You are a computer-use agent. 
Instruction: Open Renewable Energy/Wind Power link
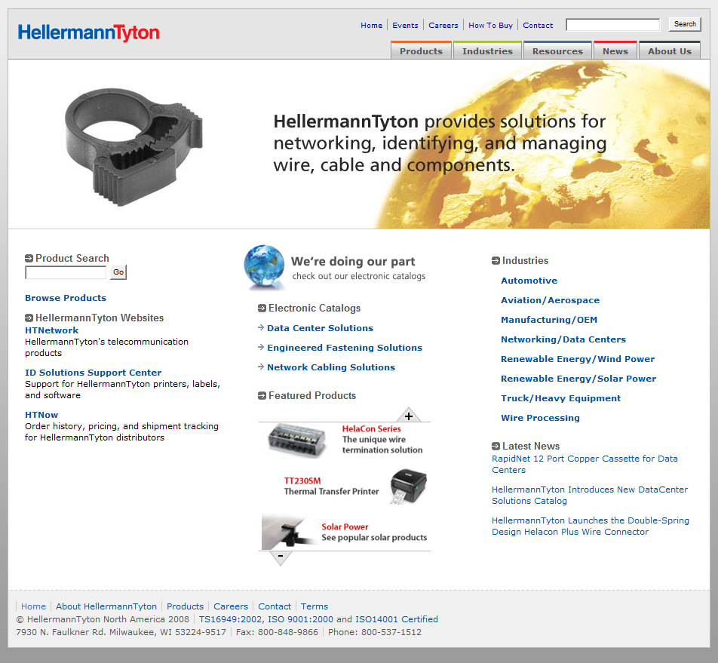[x=578, y=360]
